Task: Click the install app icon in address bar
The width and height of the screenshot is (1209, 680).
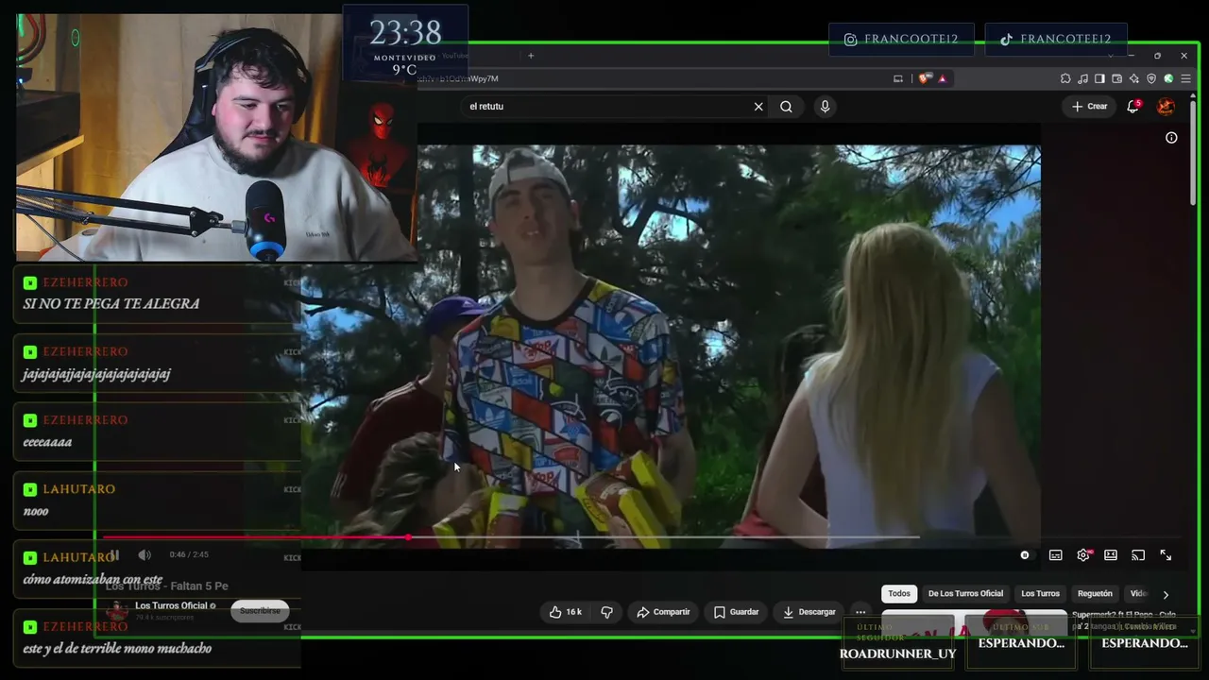Action: (897, 78)
